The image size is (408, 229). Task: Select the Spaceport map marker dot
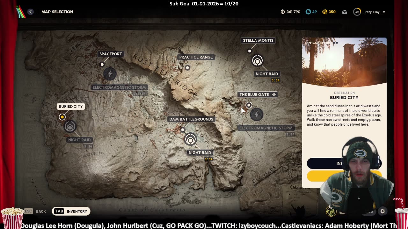tap(102, 64)
